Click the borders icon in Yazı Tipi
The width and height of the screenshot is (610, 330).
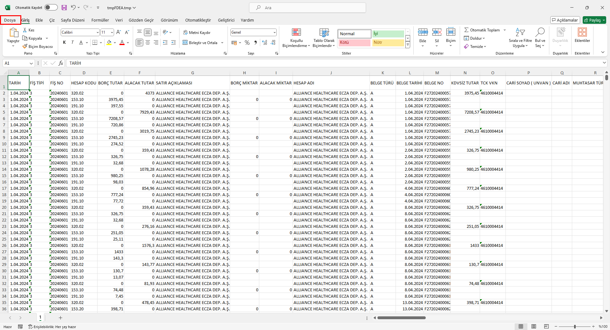[95, 43]
